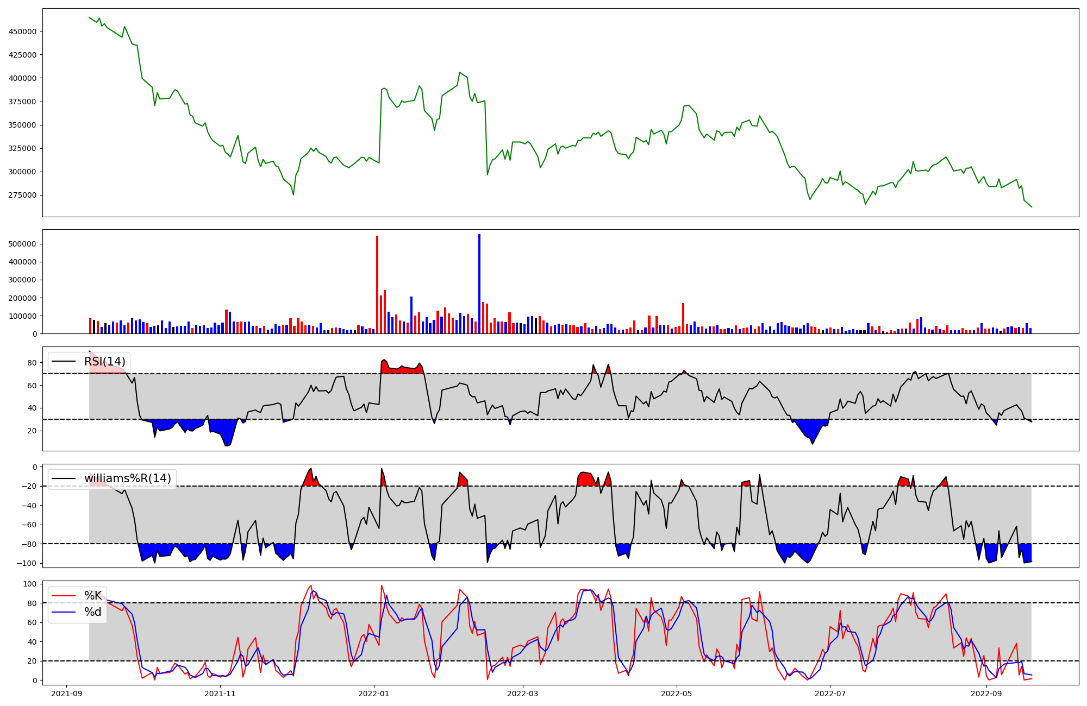Viewport: 1087px width, 706px height.
Task: Click the 275000 price axis label
Action: [x=23, y=195]
